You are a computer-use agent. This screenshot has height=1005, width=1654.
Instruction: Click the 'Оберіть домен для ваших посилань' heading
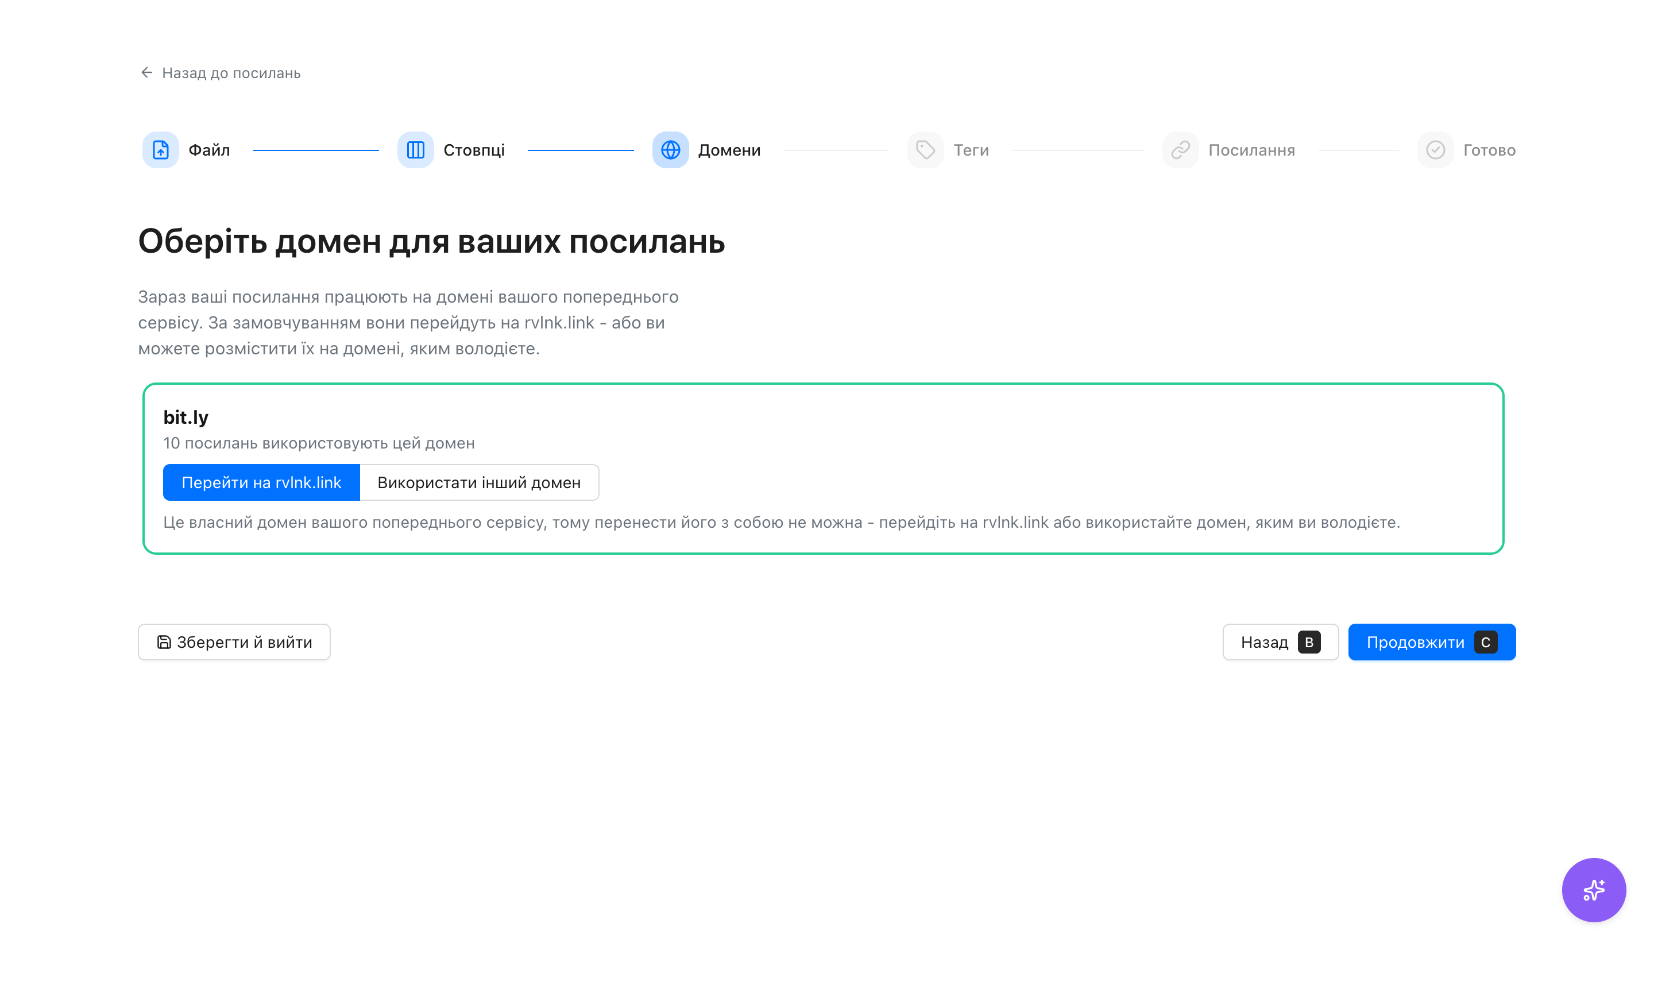pos(432,242)
